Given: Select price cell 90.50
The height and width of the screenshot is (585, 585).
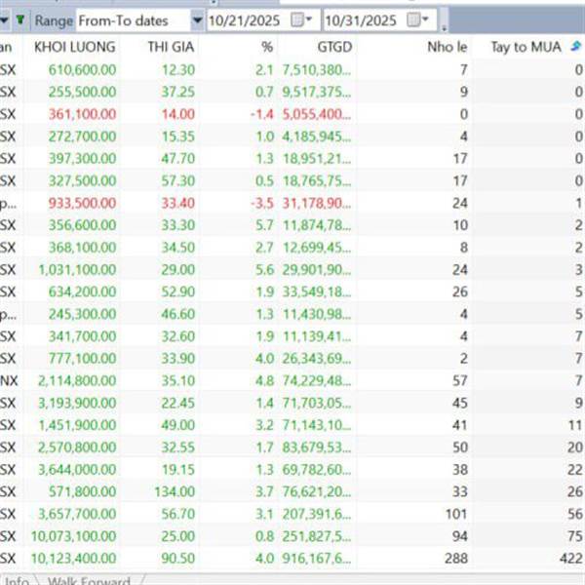Looking at the screenshot, I should click(x=178, y=559).
